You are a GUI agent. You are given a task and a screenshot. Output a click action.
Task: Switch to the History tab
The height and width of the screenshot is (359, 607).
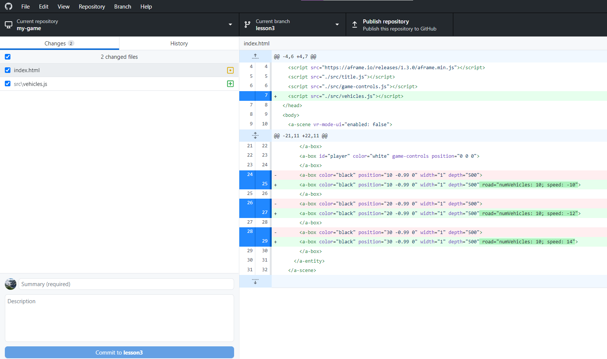[179, 43]
